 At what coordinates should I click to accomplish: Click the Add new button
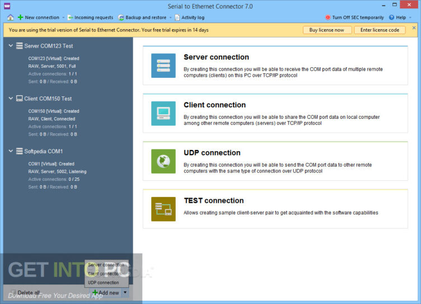[x=105, y=292]
